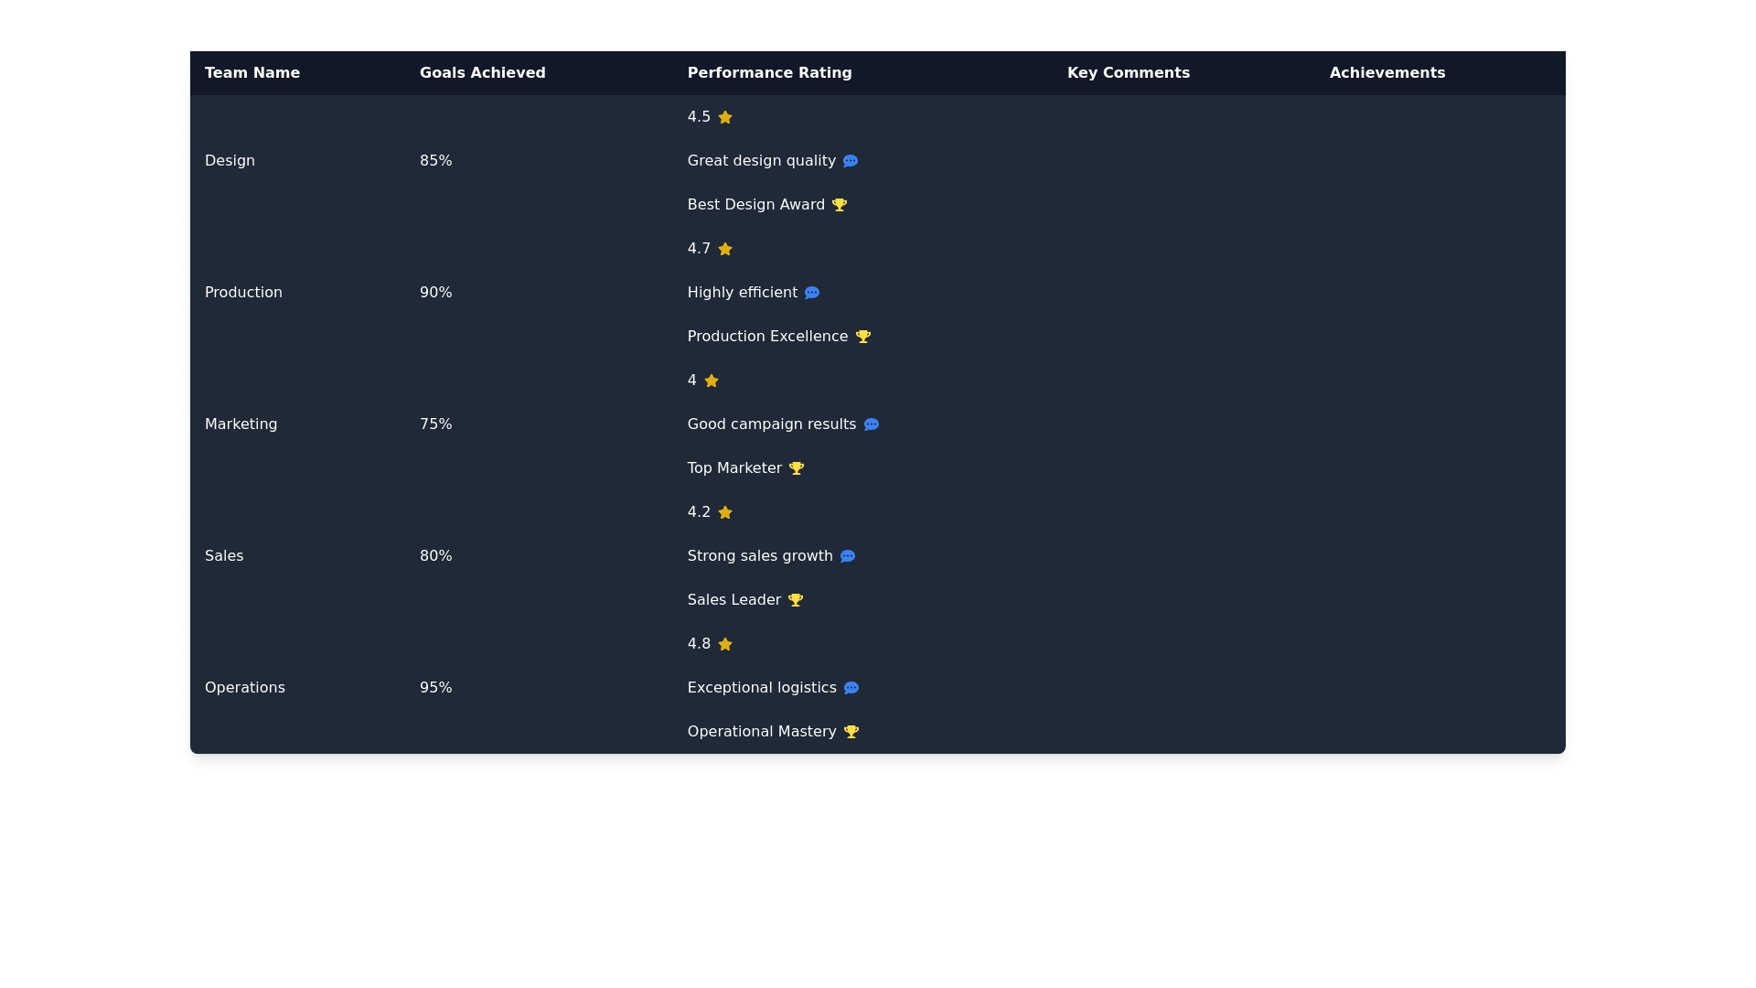Click trophy icon beside Best Design Award
1756x988 pixels.
[x=839, y=205]
